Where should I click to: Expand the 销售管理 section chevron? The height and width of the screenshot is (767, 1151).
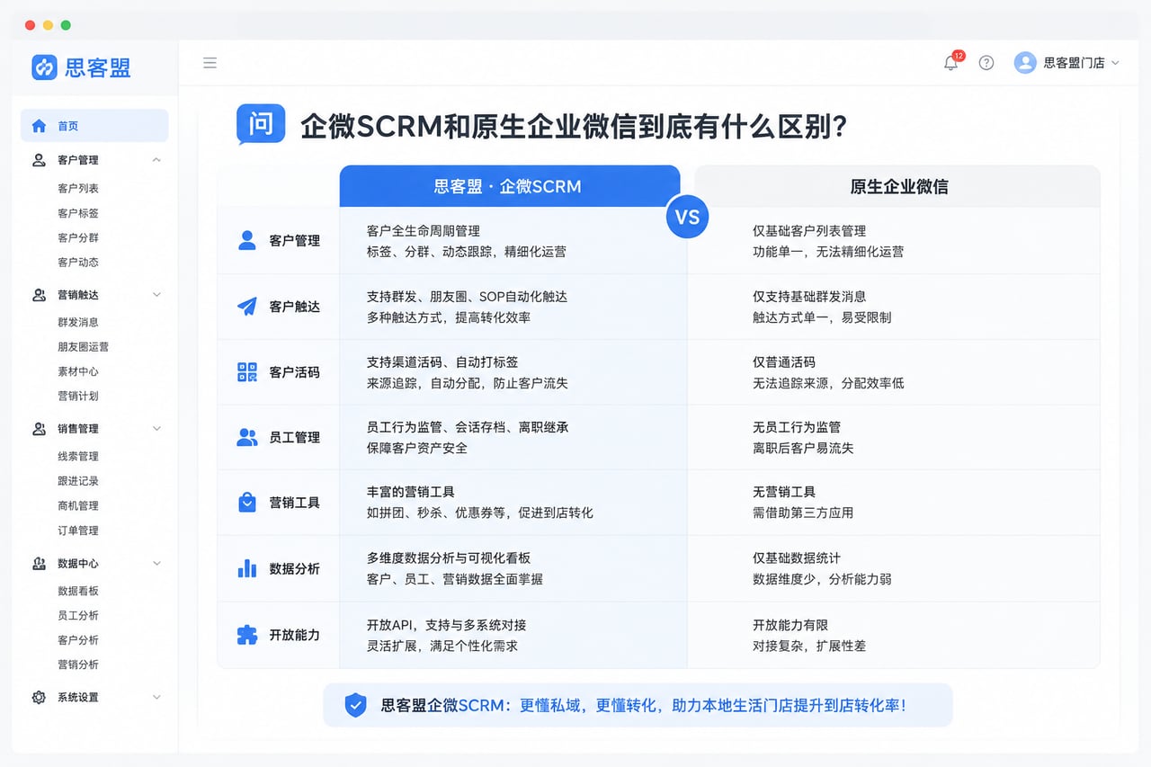pos(156,429)
